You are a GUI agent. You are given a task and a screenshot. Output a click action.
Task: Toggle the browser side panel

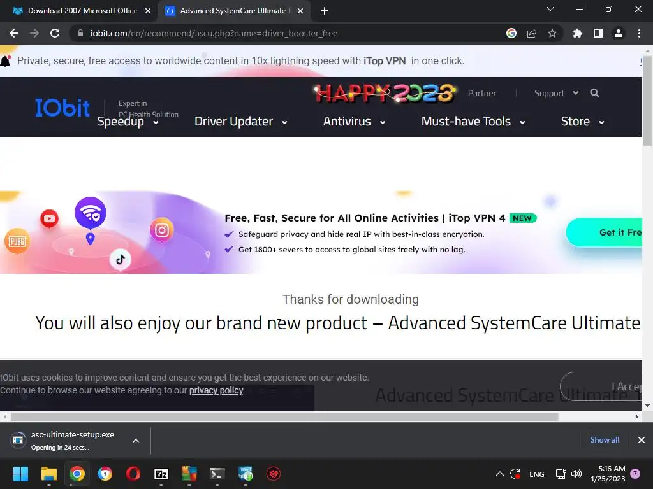(598, 33)
